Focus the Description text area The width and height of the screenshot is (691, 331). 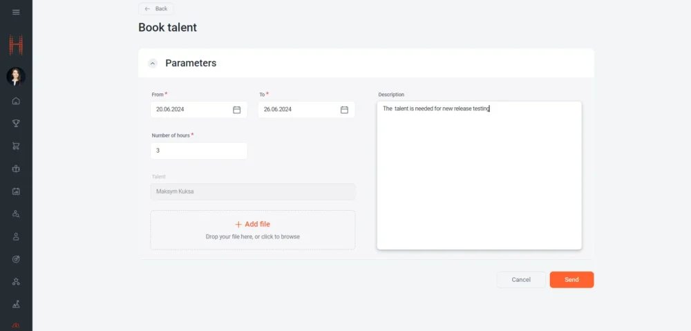pyautogui.click(x=479, y=176)
